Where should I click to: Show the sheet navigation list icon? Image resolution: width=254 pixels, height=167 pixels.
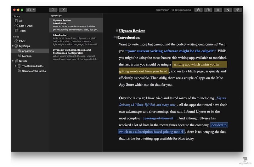pos(217,10)
